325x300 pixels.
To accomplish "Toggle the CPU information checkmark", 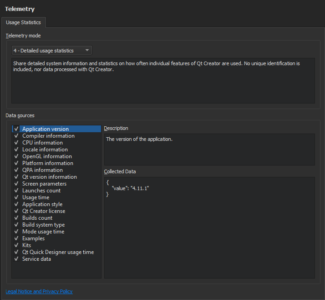I will [x=16, y=143].
